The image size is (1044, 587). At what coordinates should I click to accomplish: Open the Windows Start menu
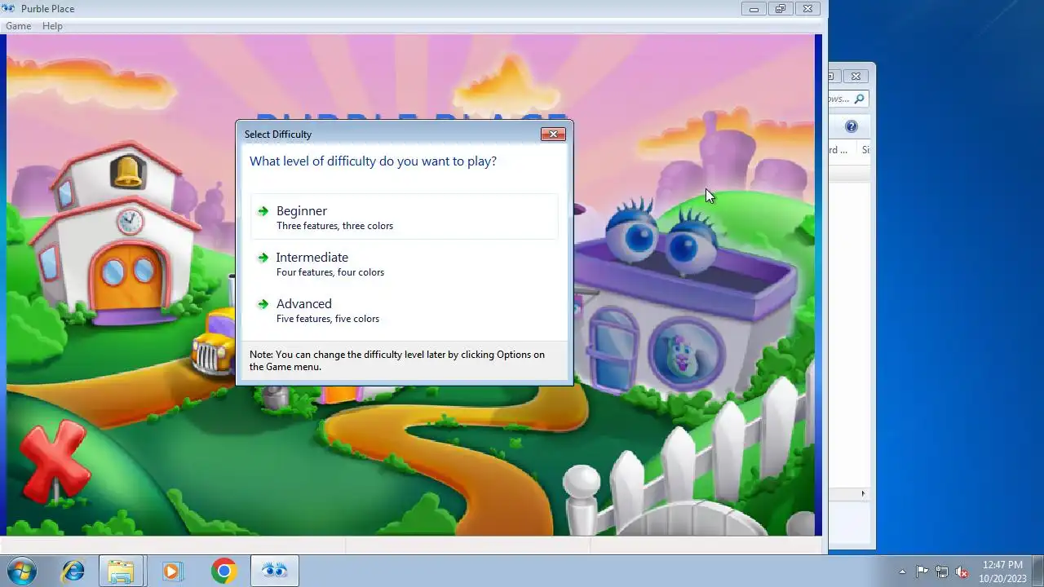(x=20, y=571)
